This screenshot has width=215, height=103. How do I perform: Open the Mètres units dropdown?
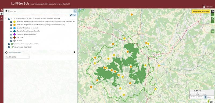click(x=210, y=97)
